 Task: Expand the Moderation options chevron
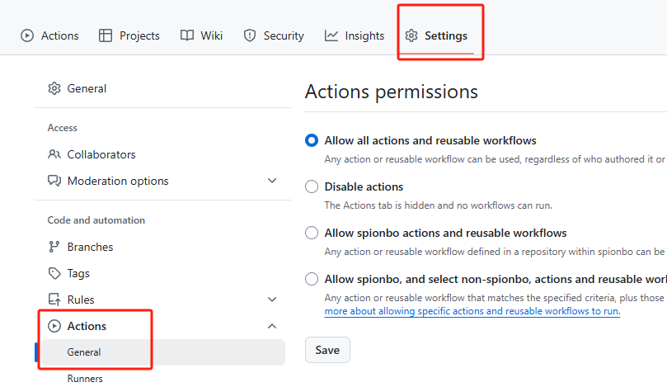(x=272, y=181)
